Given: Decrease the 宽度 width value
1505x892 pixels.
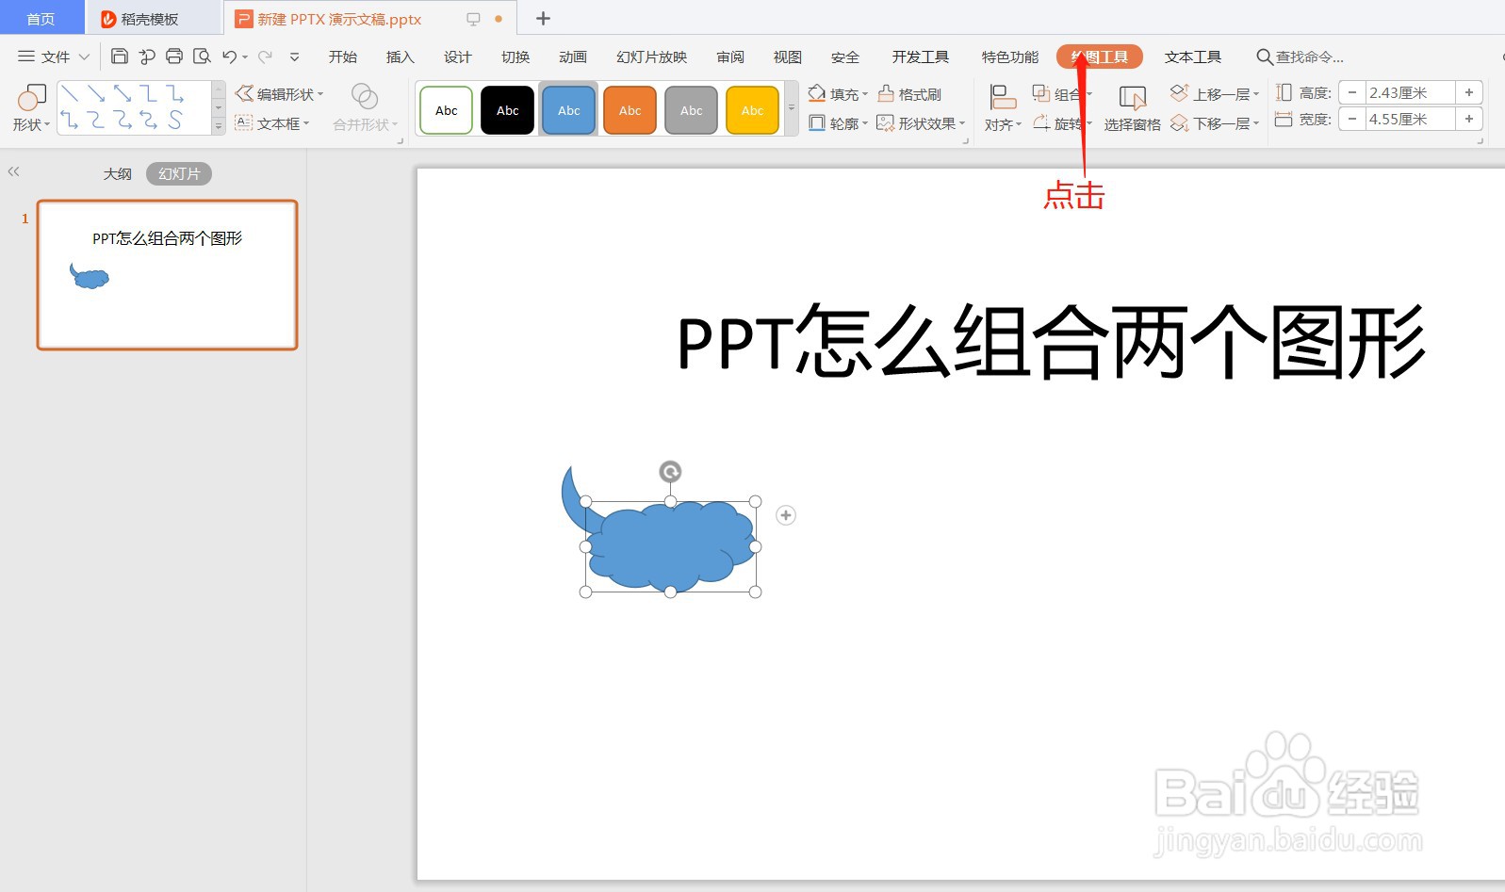Looking at the screenshot, I should [1352, 119].
